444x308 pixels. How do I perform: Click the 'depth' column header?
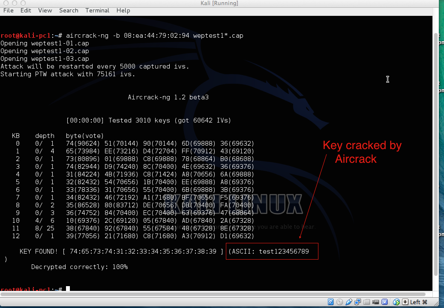coord(45,136)
